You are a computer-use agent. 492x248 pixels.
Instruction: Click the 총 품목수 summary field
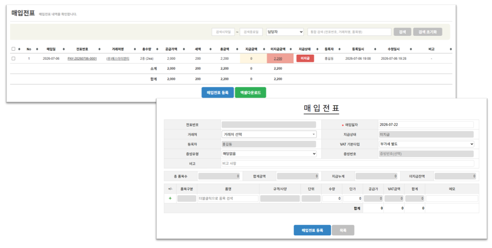pyautogui.click(x=219, y=177)
